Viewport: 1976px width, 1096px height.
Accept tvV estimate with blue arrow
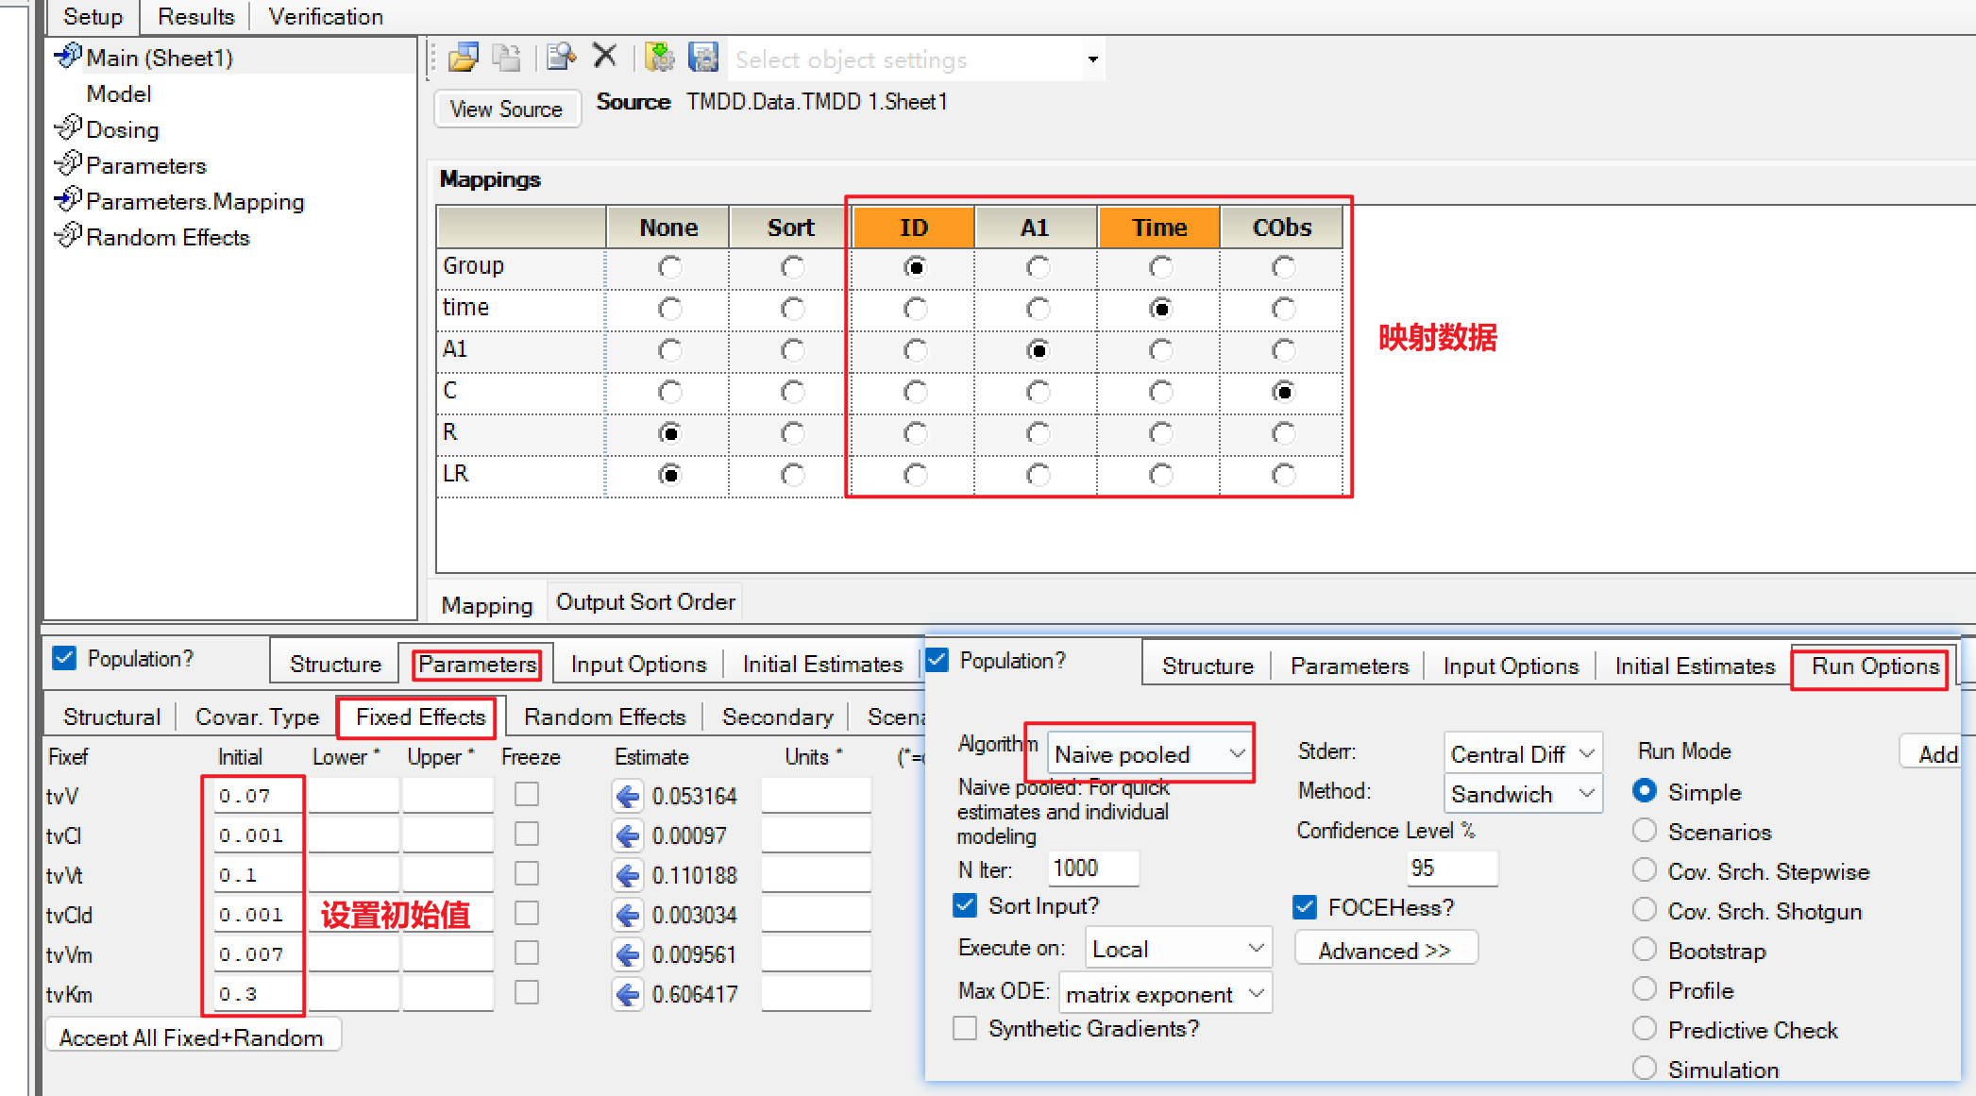click(x=627, y=797)
